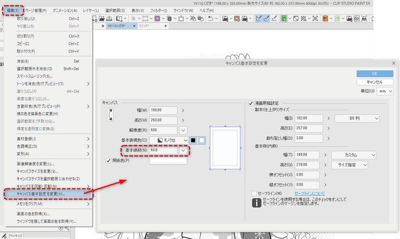
Task: Click the swap width and height orientation icon
Action: click(x=110, y=115)
